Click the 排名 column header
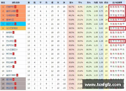Image resolution: width=126 pixels, height=91 pixels. [3, 3]
